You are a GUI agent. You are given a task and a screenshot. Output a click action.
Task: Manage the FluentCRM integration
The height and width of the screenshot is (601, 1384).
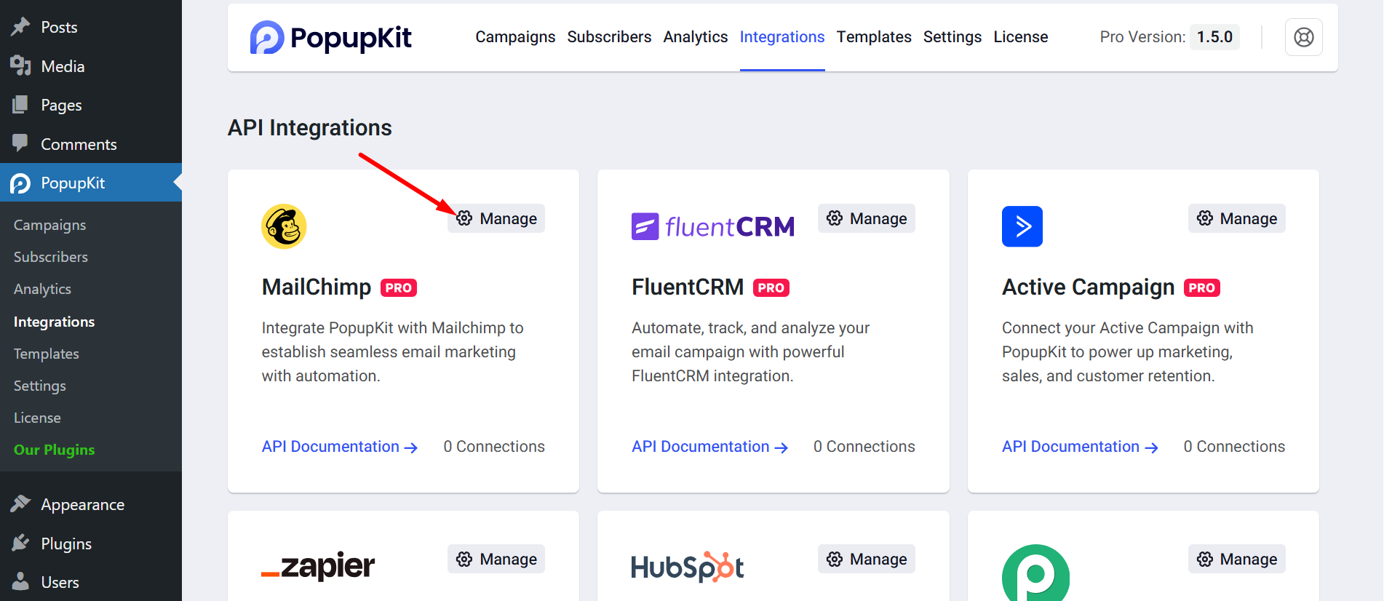coord(867,218)
